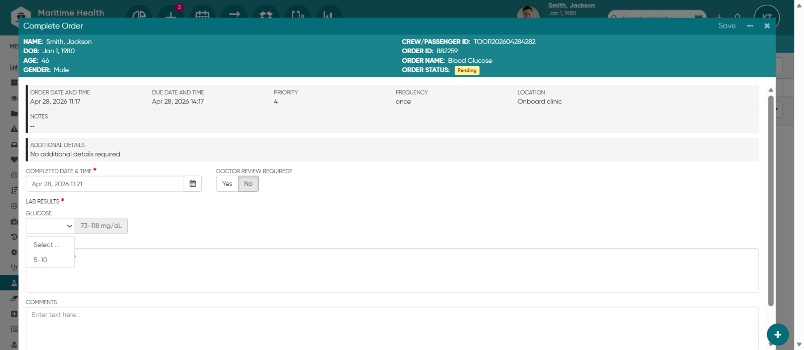Open the bar chart reports icon in top bar
Viewport: 804px width, 350px height.
[x=330, y=14]
